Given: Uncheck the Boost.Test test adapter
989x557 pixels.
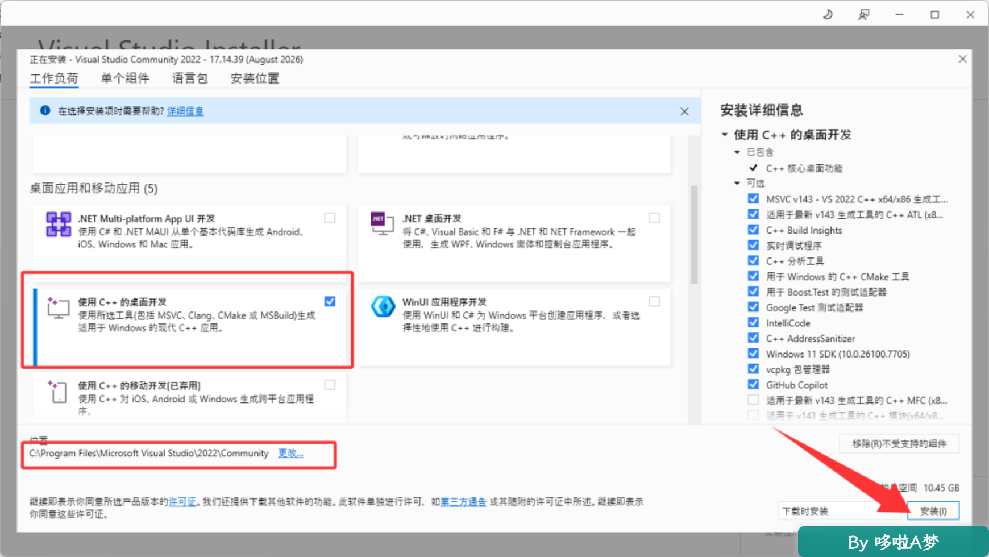Looking at the screenshot, I should pyautogui.click(x=753, y=292).
